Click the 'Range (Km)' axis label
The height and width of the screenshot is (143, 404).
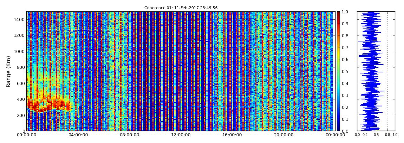point(8,71)
